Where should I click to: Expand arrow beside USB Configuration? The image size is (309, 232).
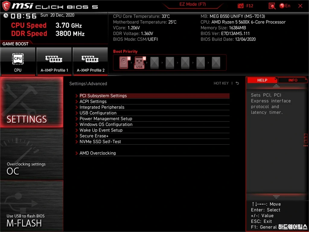point(77,113)
